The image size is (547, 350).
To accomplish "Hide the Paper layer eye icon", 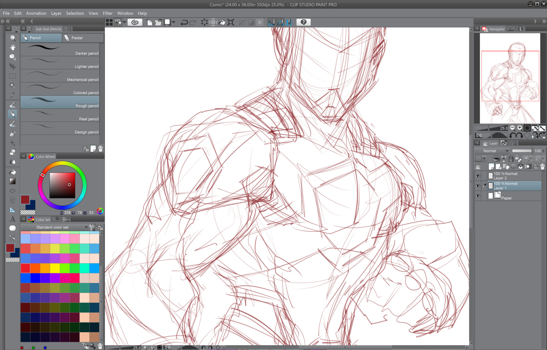I will pos(478,196).
